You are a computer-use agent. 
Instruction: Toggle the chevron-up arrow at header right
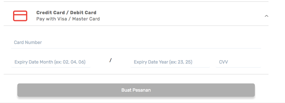point(266,16)
